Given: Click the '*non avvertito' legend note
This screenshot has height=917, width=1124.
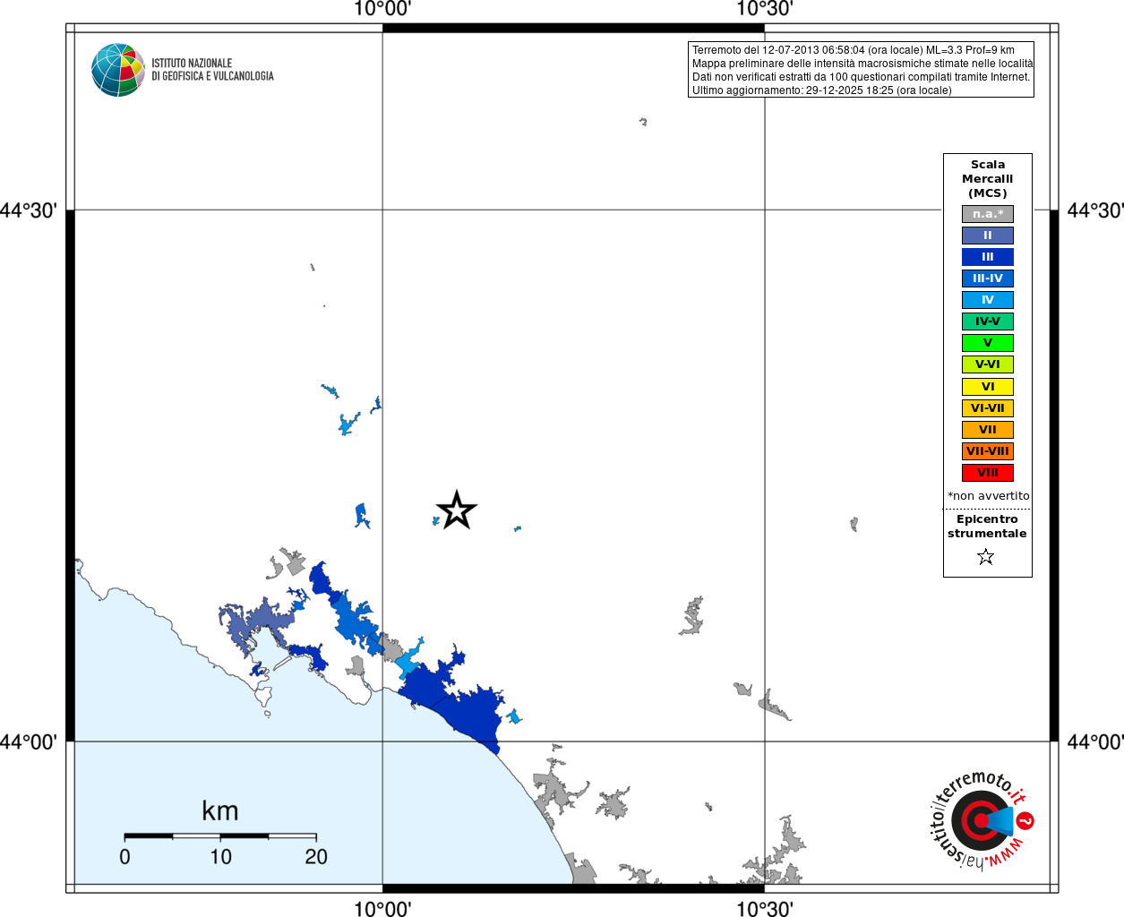Looking at the screenshot, I should click(x=989, y=496).
